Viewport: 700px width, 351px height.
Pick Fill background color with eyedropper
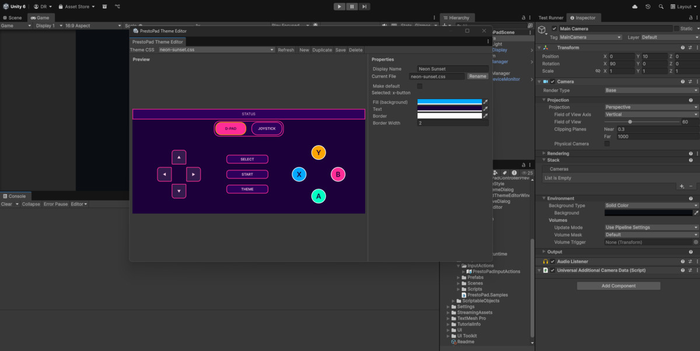(x=485, y=102)
